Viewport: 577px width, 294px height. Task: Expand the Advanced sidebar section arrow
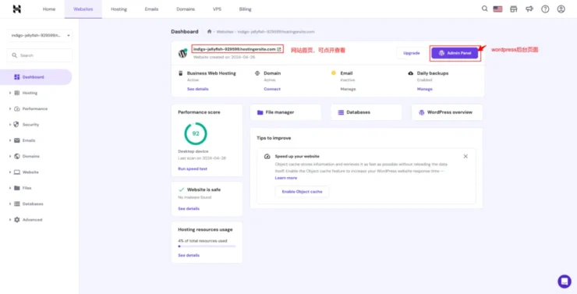10,220
